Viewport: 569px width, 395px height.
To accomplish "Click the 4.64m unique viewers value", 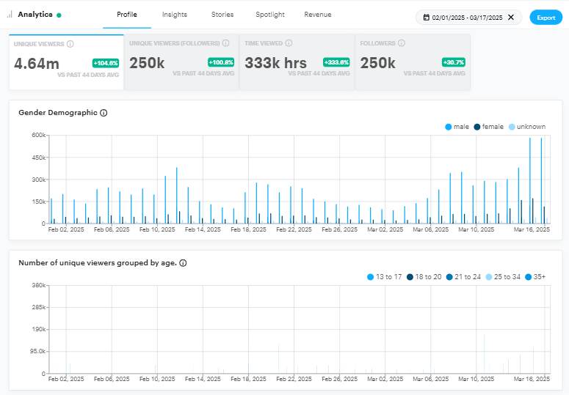I will click(x=36, y=64).
